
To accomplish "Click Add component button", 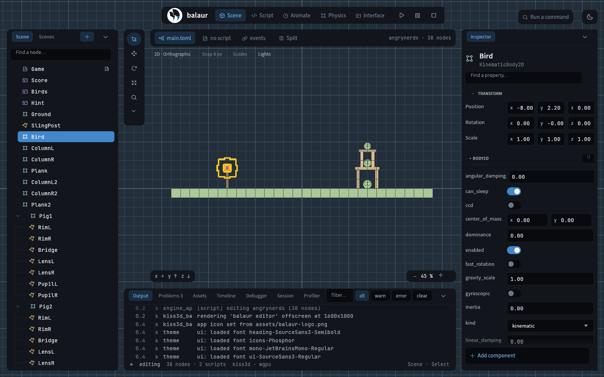I will coord(527,356).
